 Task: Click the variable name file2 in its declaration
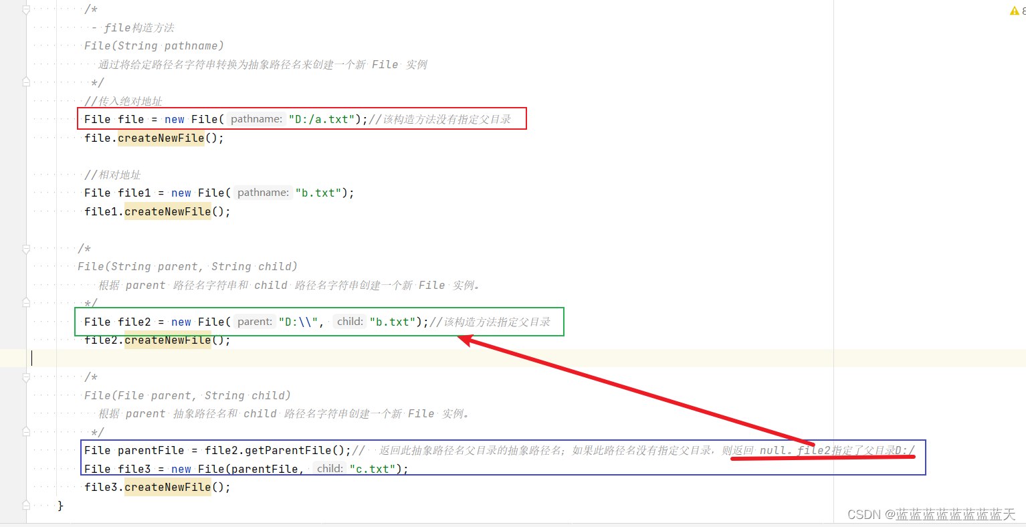(134, 322)
